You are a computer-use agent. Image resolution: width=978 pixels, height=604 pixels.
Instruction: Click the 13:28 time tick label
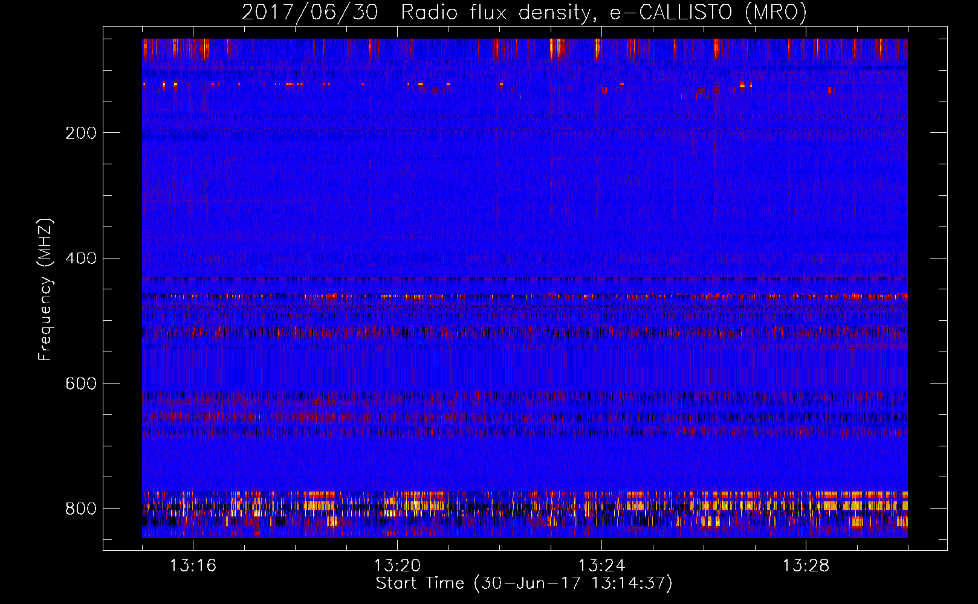[x=806, y=566]
